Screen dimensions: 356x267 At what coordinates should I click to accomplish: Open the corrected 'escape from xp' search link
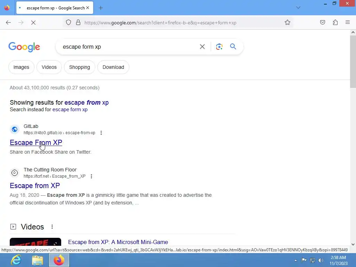87,103
